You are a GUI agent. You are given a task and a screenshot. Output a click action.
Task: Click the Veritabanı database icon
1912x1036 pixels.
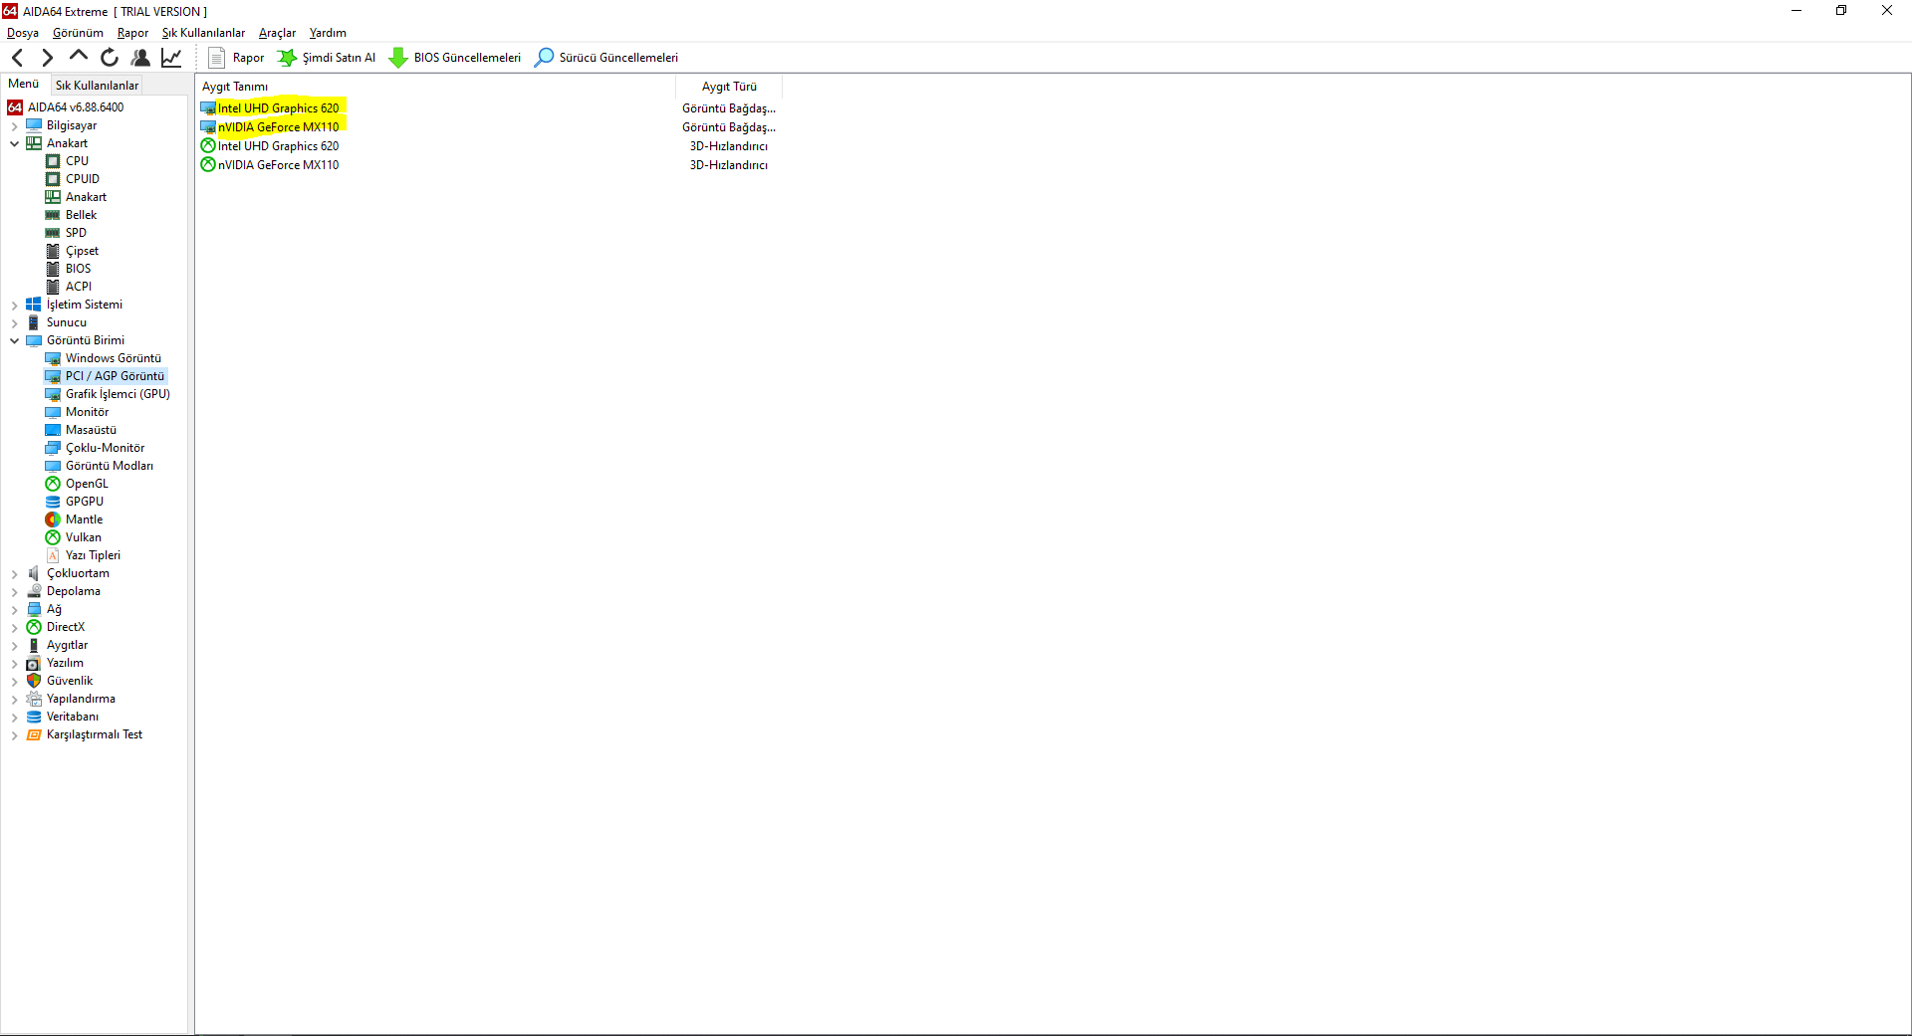34,717
